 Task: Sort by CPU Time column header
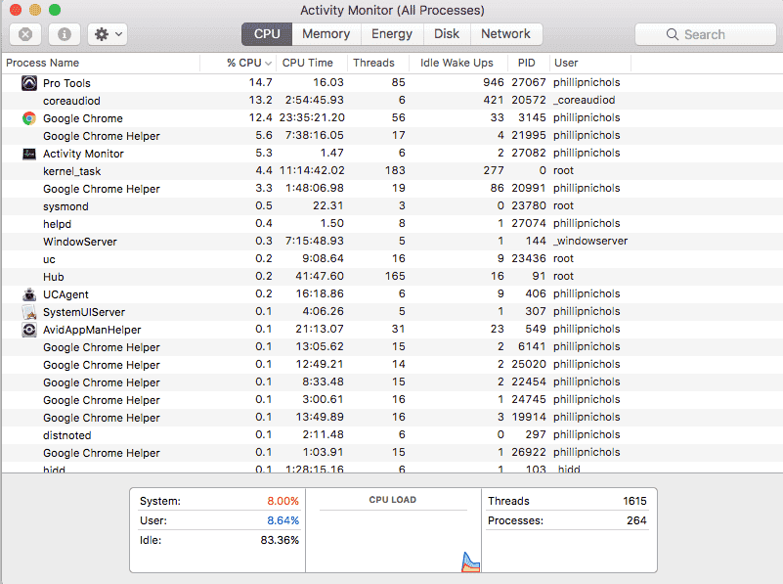[312, 63]
